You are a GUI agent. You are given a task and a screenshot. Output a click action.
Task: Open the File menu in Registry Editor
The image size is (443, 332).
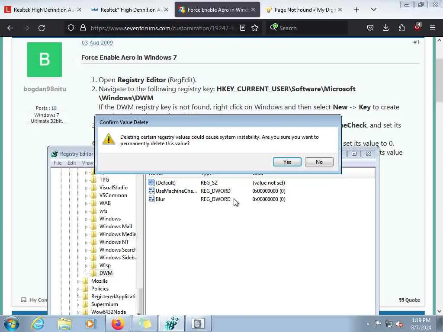coord(58,163)
